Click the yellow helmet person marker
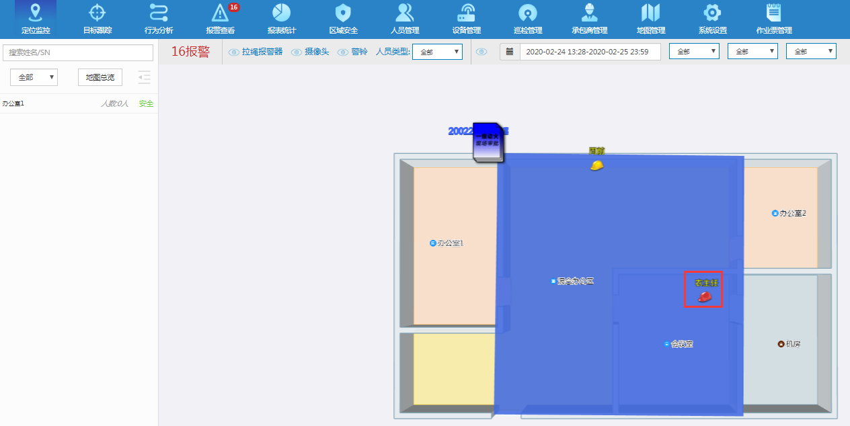Viewport: 850px width, 426px height. [x=596, y=165]
